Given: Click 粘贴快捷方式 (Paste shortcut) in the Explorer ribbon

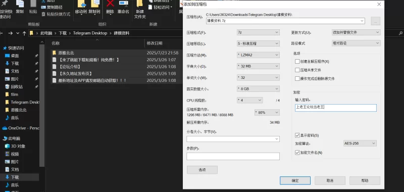Looking at the screenshot, I should click(56, 14).
